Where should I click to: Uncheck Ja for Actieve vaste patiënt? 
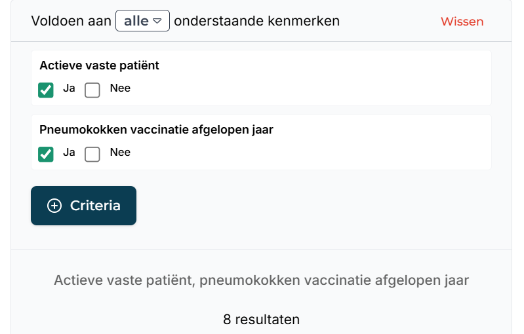pos(46,90)
